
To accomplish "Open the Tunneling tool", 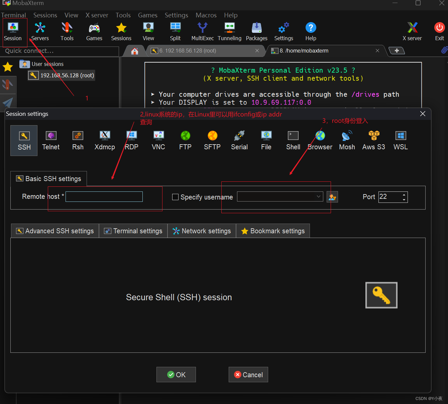I will (x=230, y=31).
